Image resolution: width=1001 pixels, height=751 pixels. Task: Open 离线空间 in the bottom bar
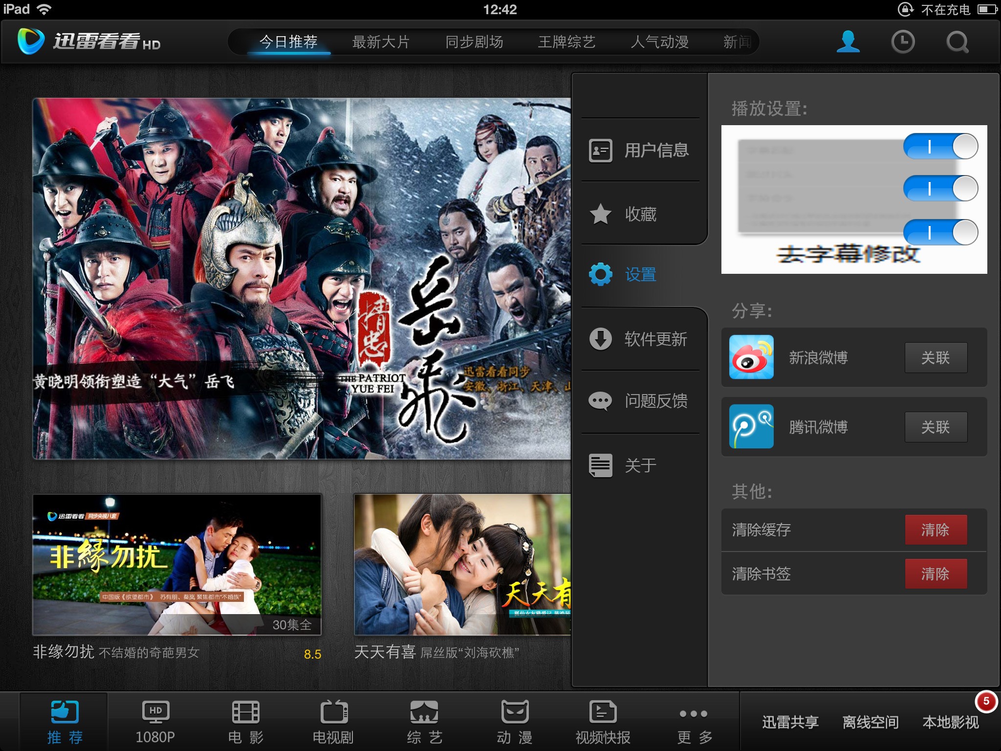[x=870, y=722]
